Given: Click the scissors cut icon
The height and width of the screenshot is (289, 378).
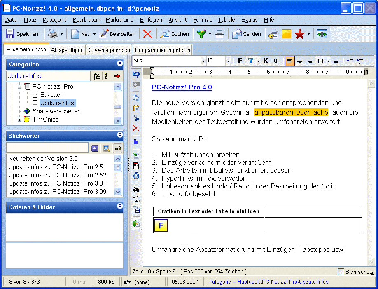Looking at the screenshot, I should point(136,118).
